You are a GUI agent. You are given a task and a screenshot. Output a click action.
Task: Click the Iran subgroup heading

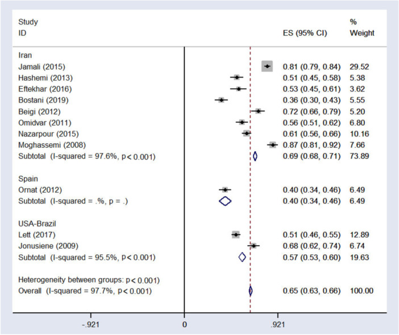(25, 55)
